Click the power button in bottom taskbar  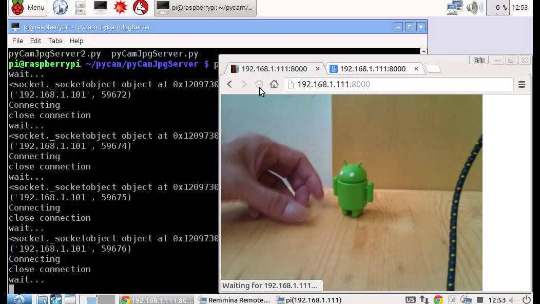(x=526, y=300)
